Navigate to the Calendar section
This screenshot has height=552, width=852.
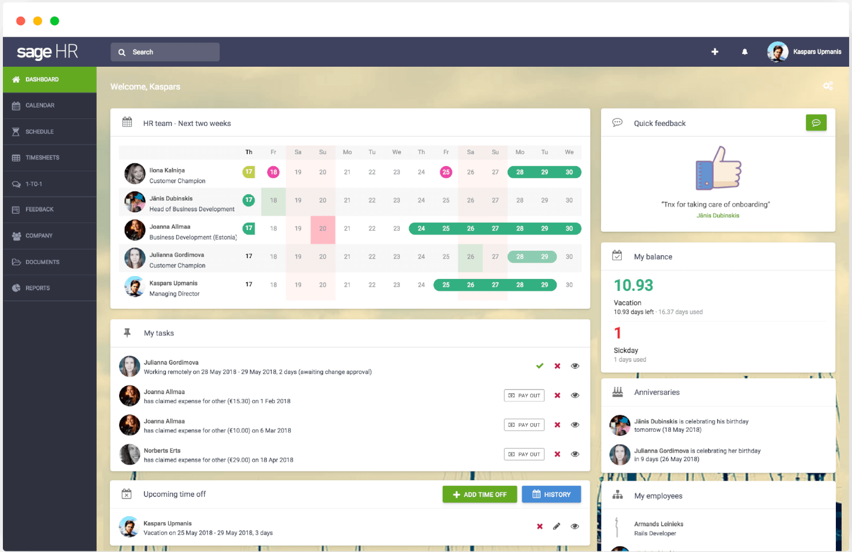pyautogui.click(x=40, y=105)
